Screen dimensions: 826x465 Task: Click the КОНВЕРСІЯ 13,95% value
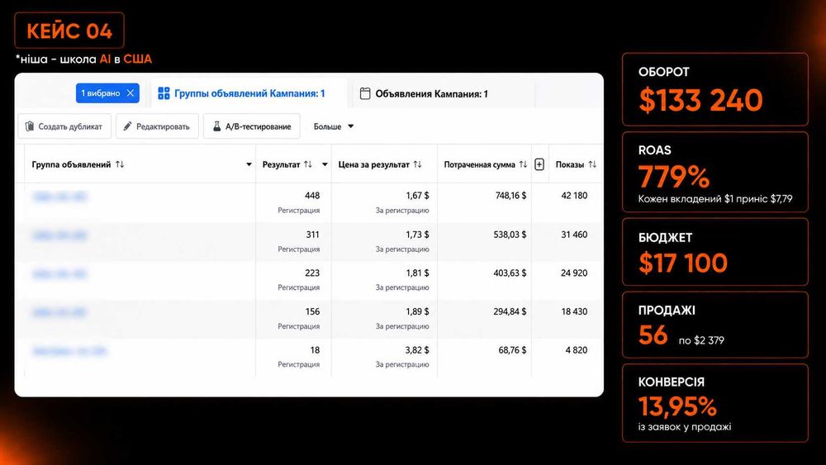[677, 406]
